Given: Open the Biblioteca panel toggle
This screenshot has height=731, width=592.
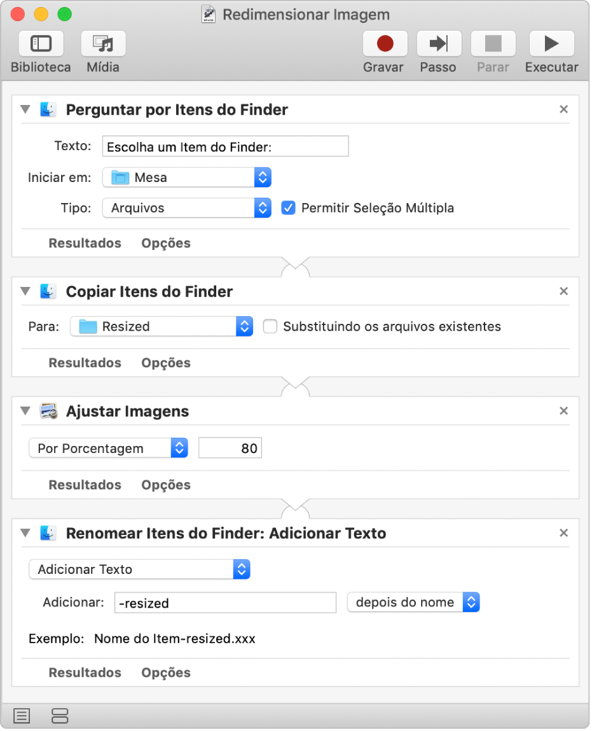Looking at the screenshot, I should 41,44.
